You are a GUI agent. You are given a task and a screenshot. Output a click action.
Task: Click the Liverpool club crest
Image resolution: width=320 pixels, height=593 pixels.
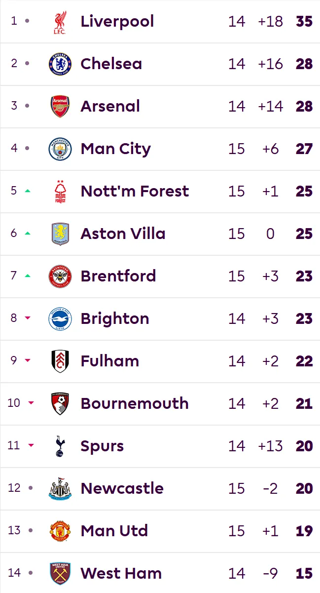60,22
